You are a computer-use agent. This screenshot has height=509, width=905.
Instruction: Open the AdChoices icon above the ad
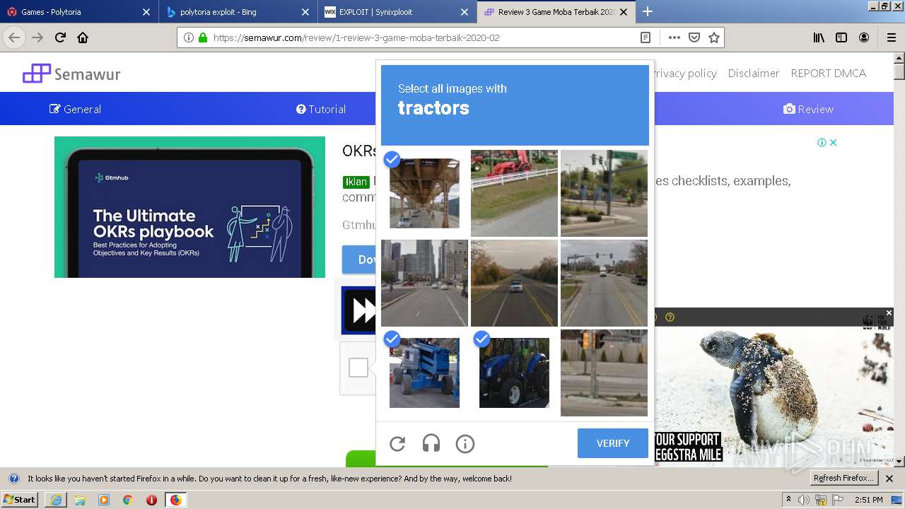click(x=822, y=142)
